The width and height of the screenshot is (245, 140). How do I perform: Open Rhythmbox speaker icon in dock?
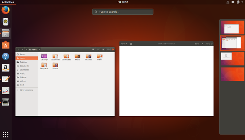coord(5,22)
